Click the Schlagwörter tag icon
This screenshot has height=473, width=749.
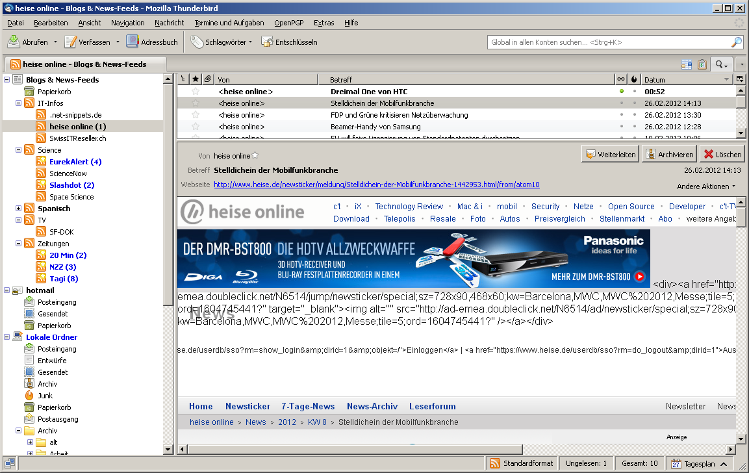[x=197, y=42]
